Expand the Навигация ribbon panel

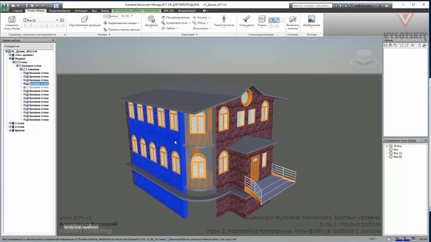click(189, 34)
